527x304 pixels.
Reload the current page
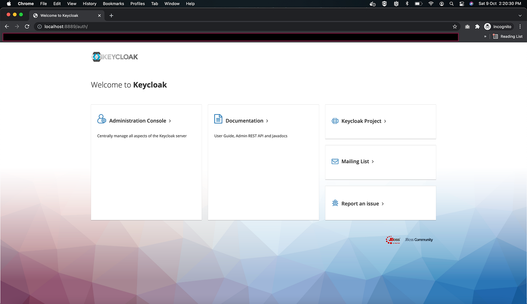[x=27, y=26]
